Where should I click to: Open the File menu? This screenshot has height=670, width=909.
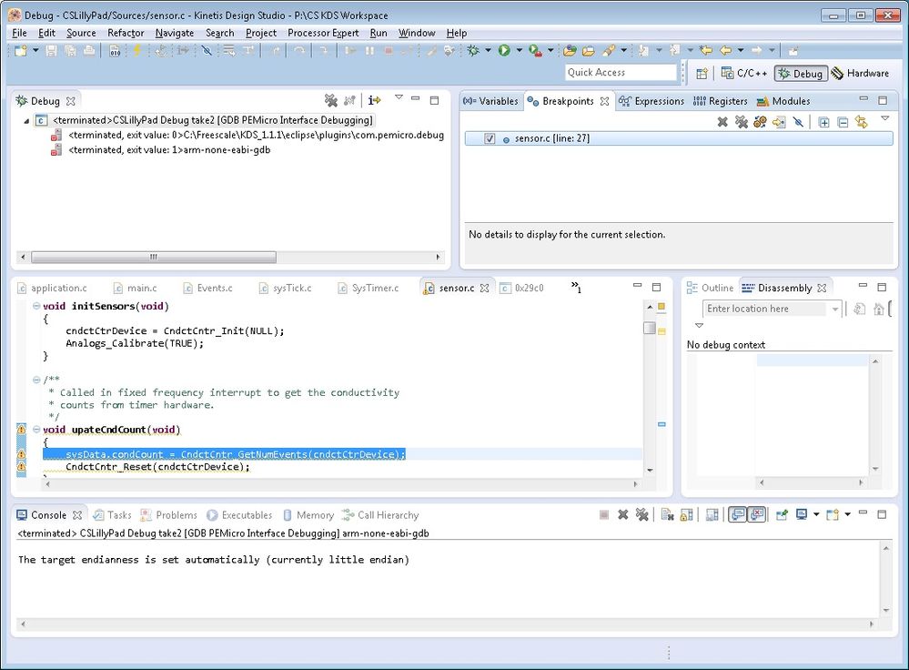coord(19,33)
